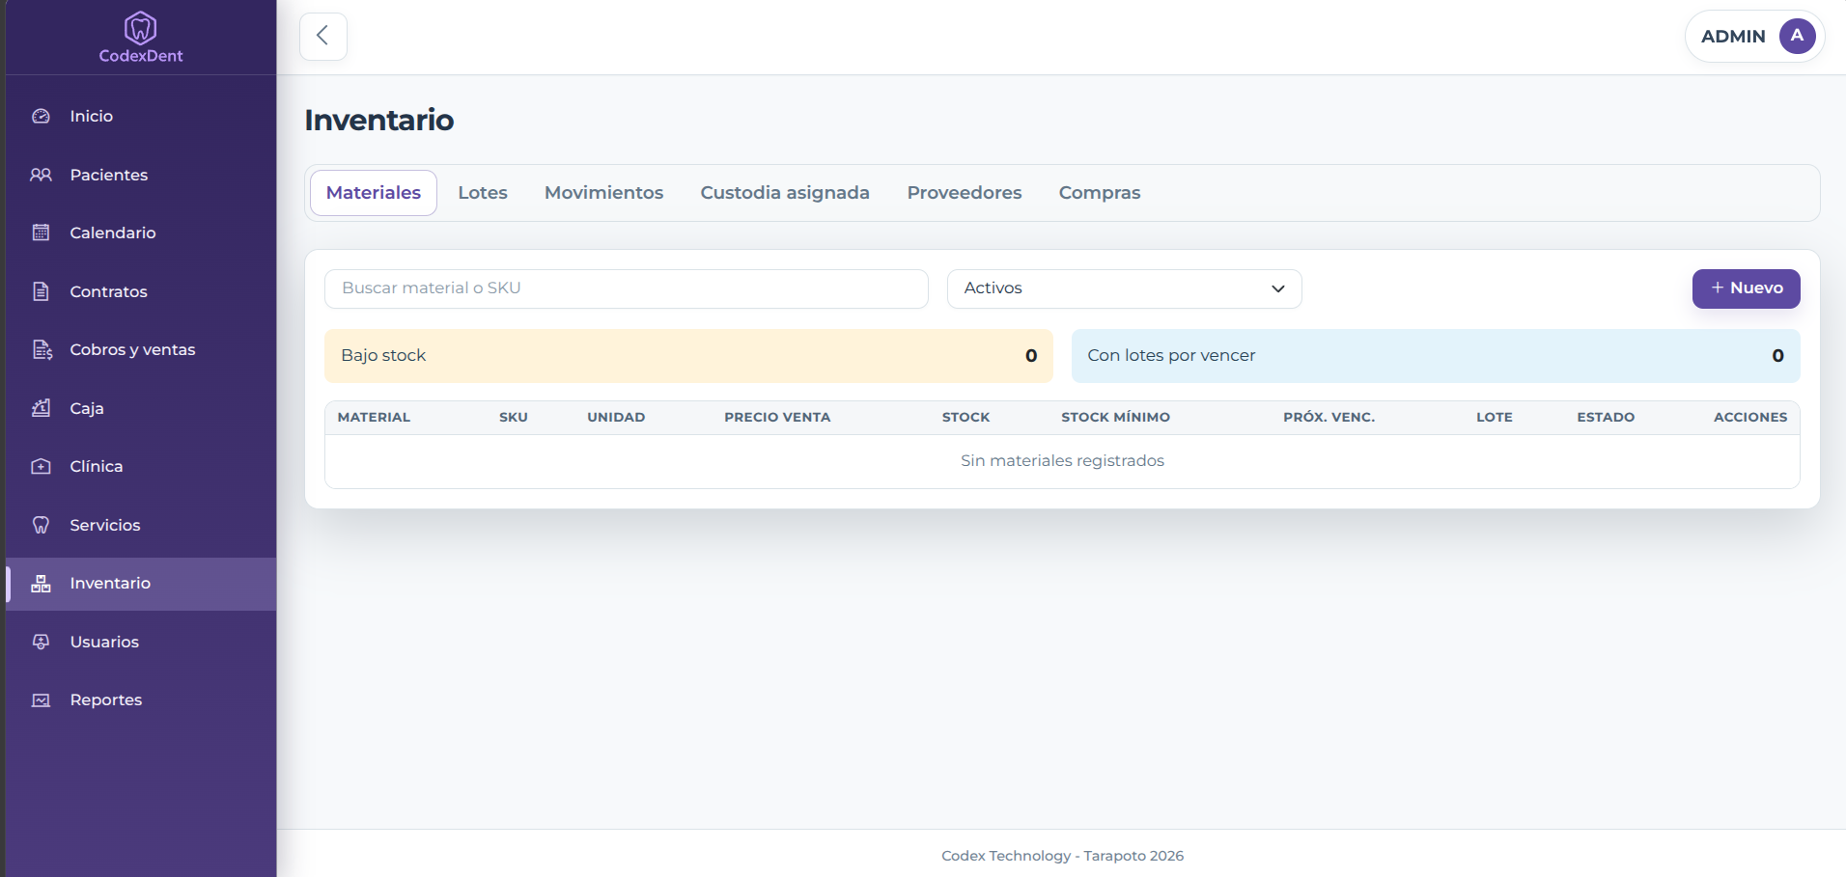The height and width of the screenshot is (877, 1846).
Task: Click the PRÓX. VENC. column header
Action: click(1329, 418)
